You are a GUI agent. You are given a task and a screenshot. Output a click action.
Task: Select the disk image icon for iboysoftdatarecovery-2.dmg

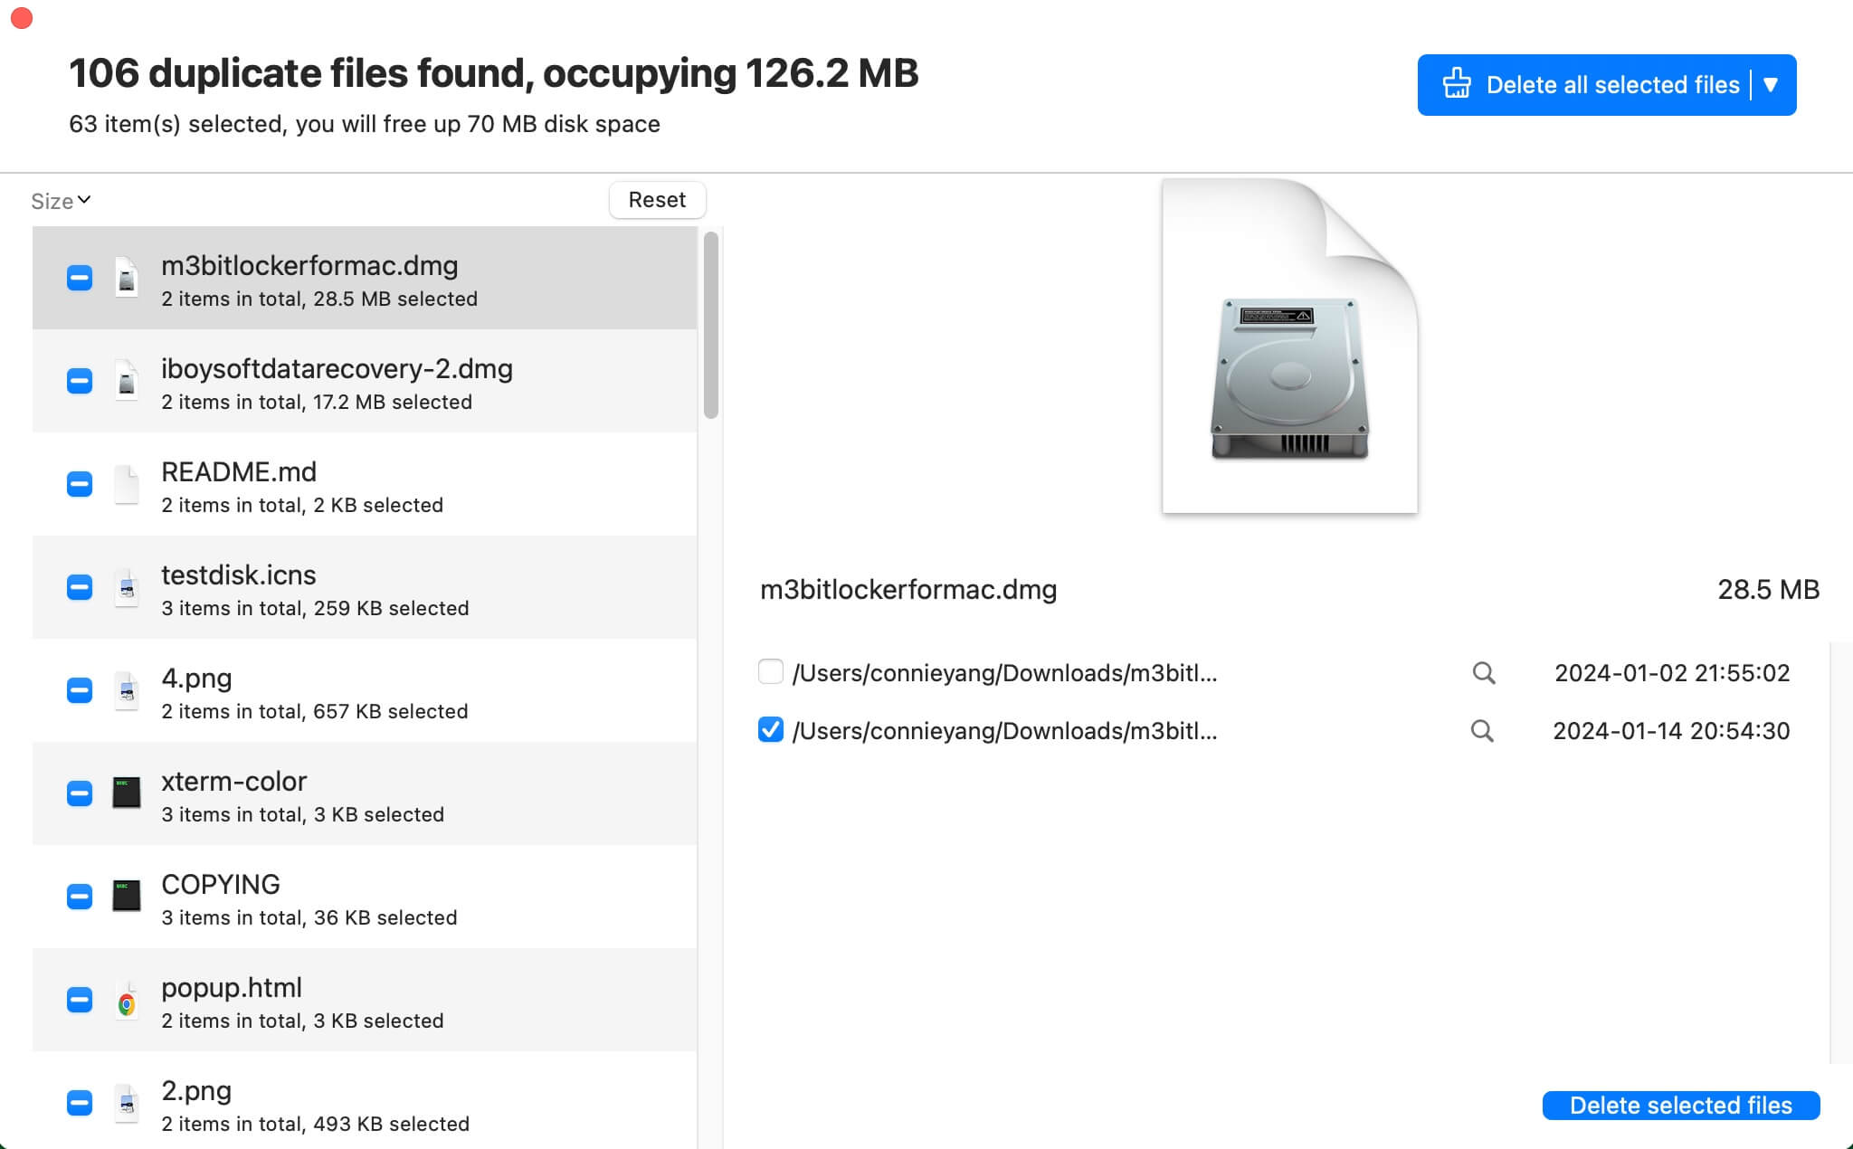tap(128, 381)
